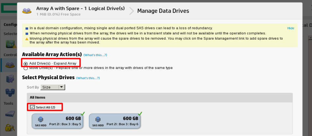Screen dimensions: 312x136
Task: Click the Sort By dropdown arrow button
Action: 62,87
